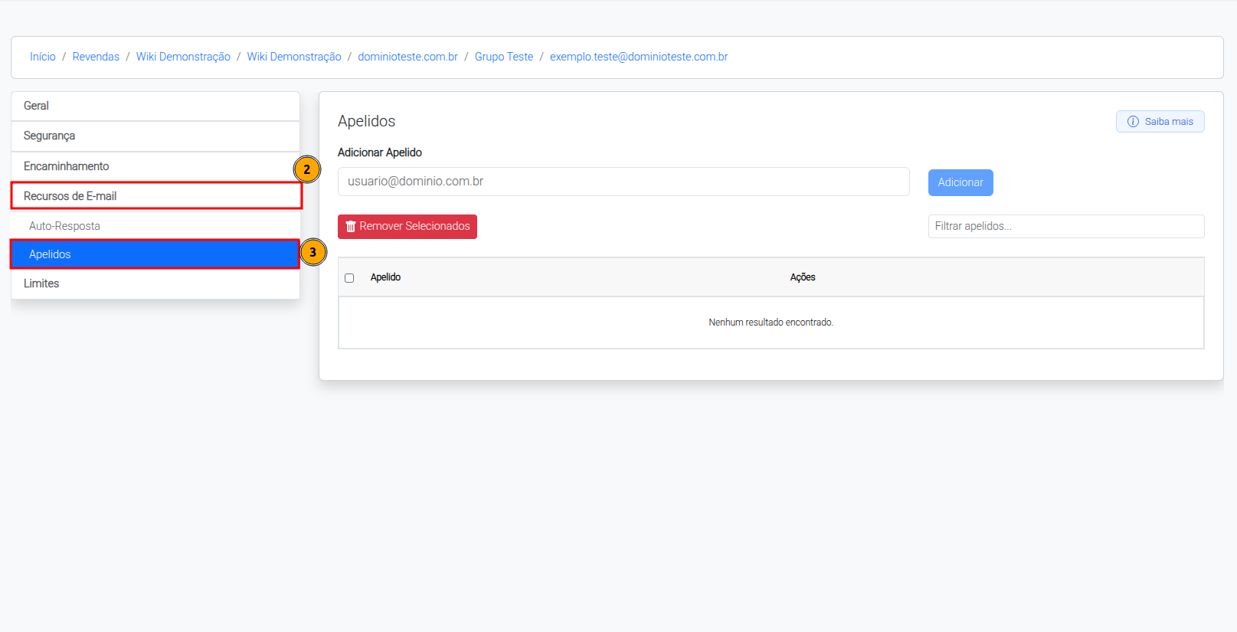Open Grupo Teste breadcrumb link
Image resolution: width=1237 pixels, height=632 pixels.
tap(504, 57)
